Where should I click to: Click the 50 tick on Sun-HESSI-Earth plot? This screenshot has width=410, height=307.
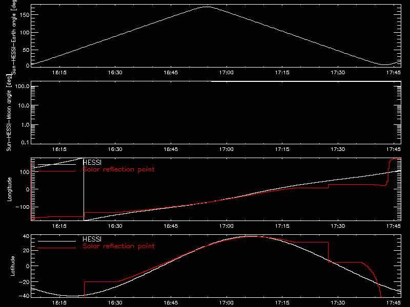[26, 50]
